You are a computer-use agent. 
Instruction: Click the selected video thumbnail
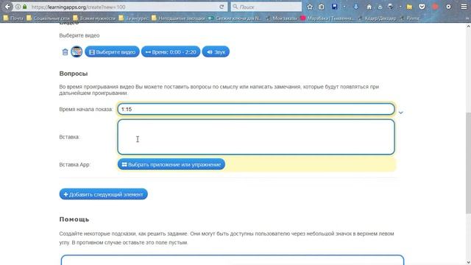(x=77, y=52)
